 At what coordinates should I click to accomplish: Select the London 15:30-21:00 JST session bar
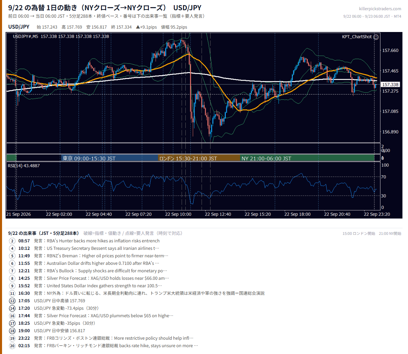click(x=199, y=158)
